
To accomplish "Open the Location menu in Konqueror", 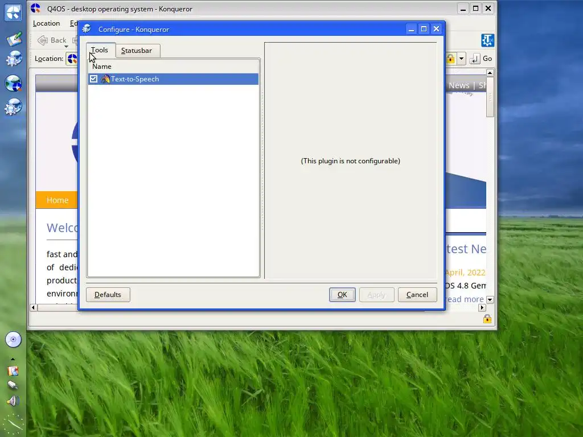I will tap(47, 23).
